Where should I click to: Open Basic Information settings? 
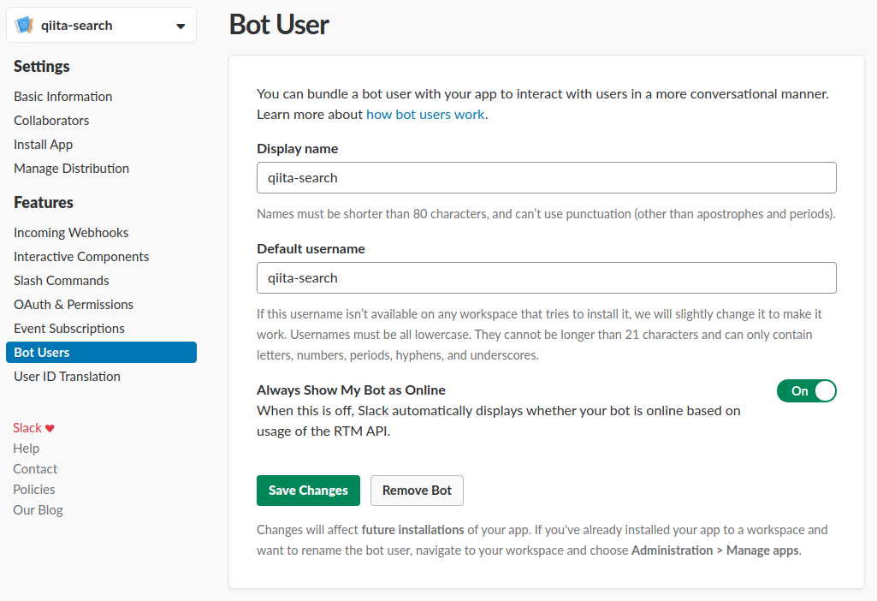click(62, 96)
